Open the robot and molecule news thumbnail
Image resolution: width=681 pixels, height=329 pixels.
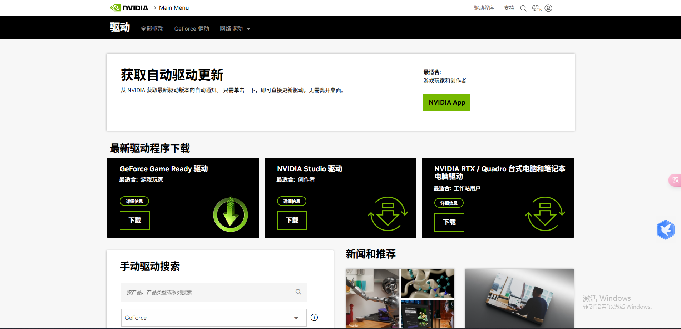coord(400,298)
